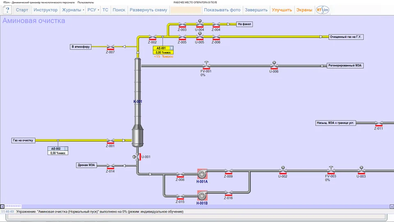Click the exercise status message text
Viewport: 394px width, 222px height.
(100, 212)
